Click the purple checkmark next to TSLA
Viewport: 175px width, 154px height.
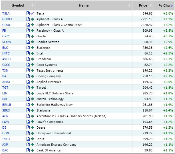point(32,13)
